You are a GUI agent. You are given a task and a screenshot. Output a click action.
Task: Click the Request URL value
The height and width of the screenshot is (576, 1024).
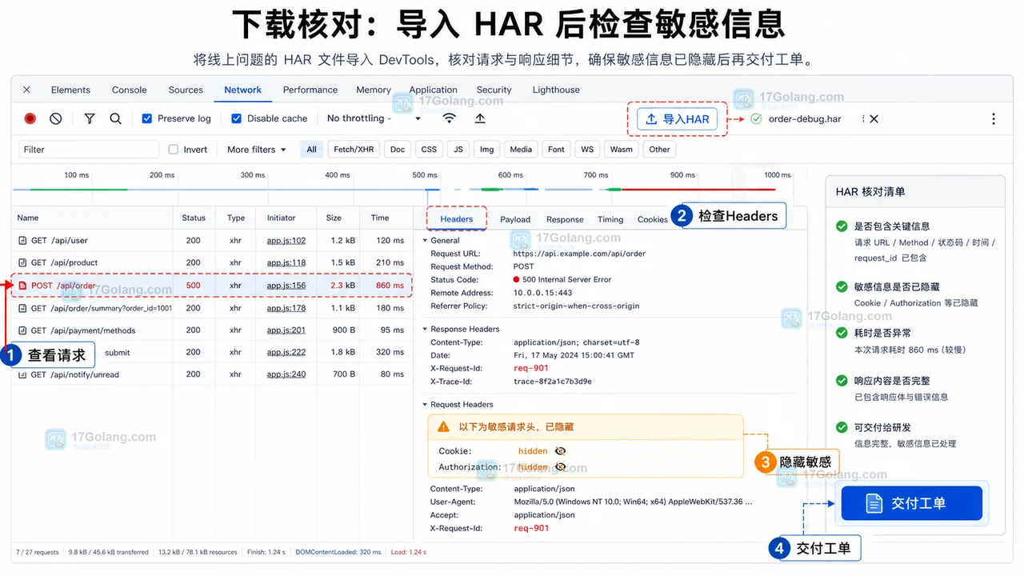coord(579,254)
